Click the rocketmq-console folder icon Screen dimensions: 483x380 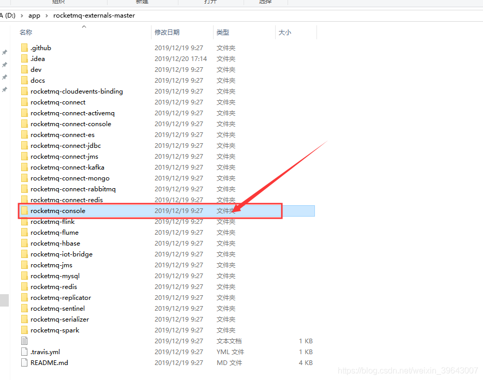[24, 210]
